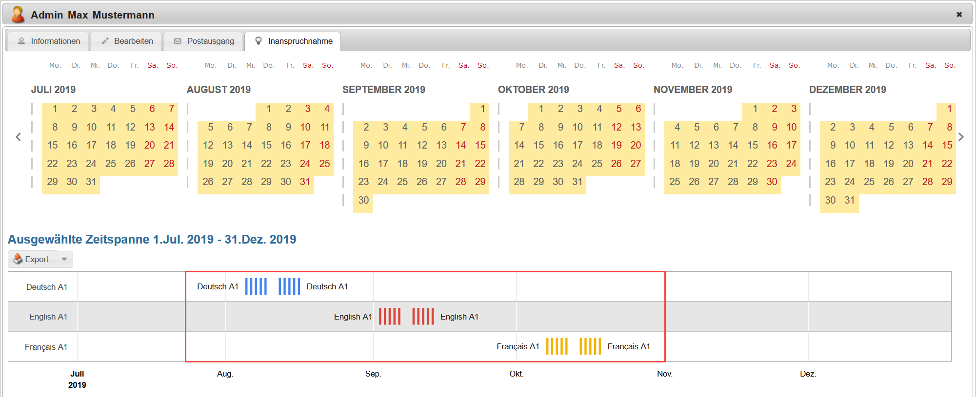976x397 pixels.
Task: Go to previous months with left arrow
Action: pyautogui.click(x=19, y=137)
